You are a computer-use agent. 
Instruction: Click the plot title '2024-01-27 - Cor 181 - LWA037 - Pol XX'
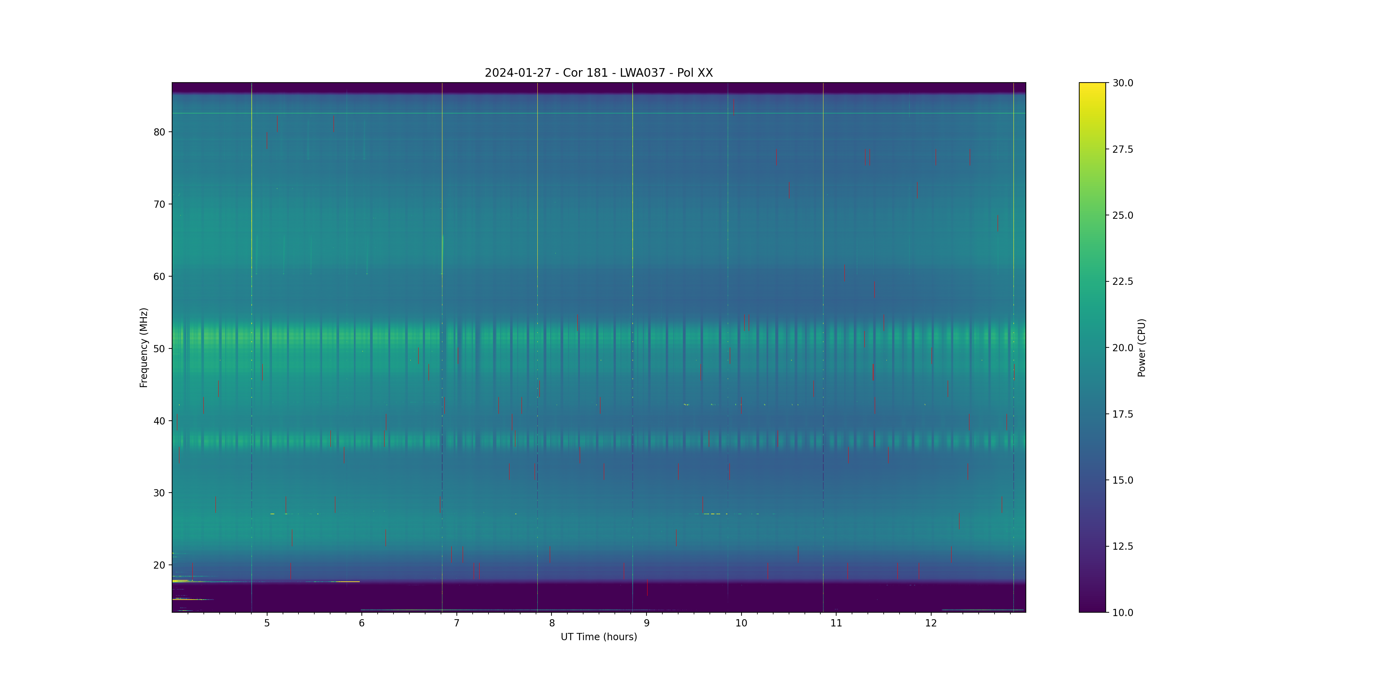pos(598,73)
